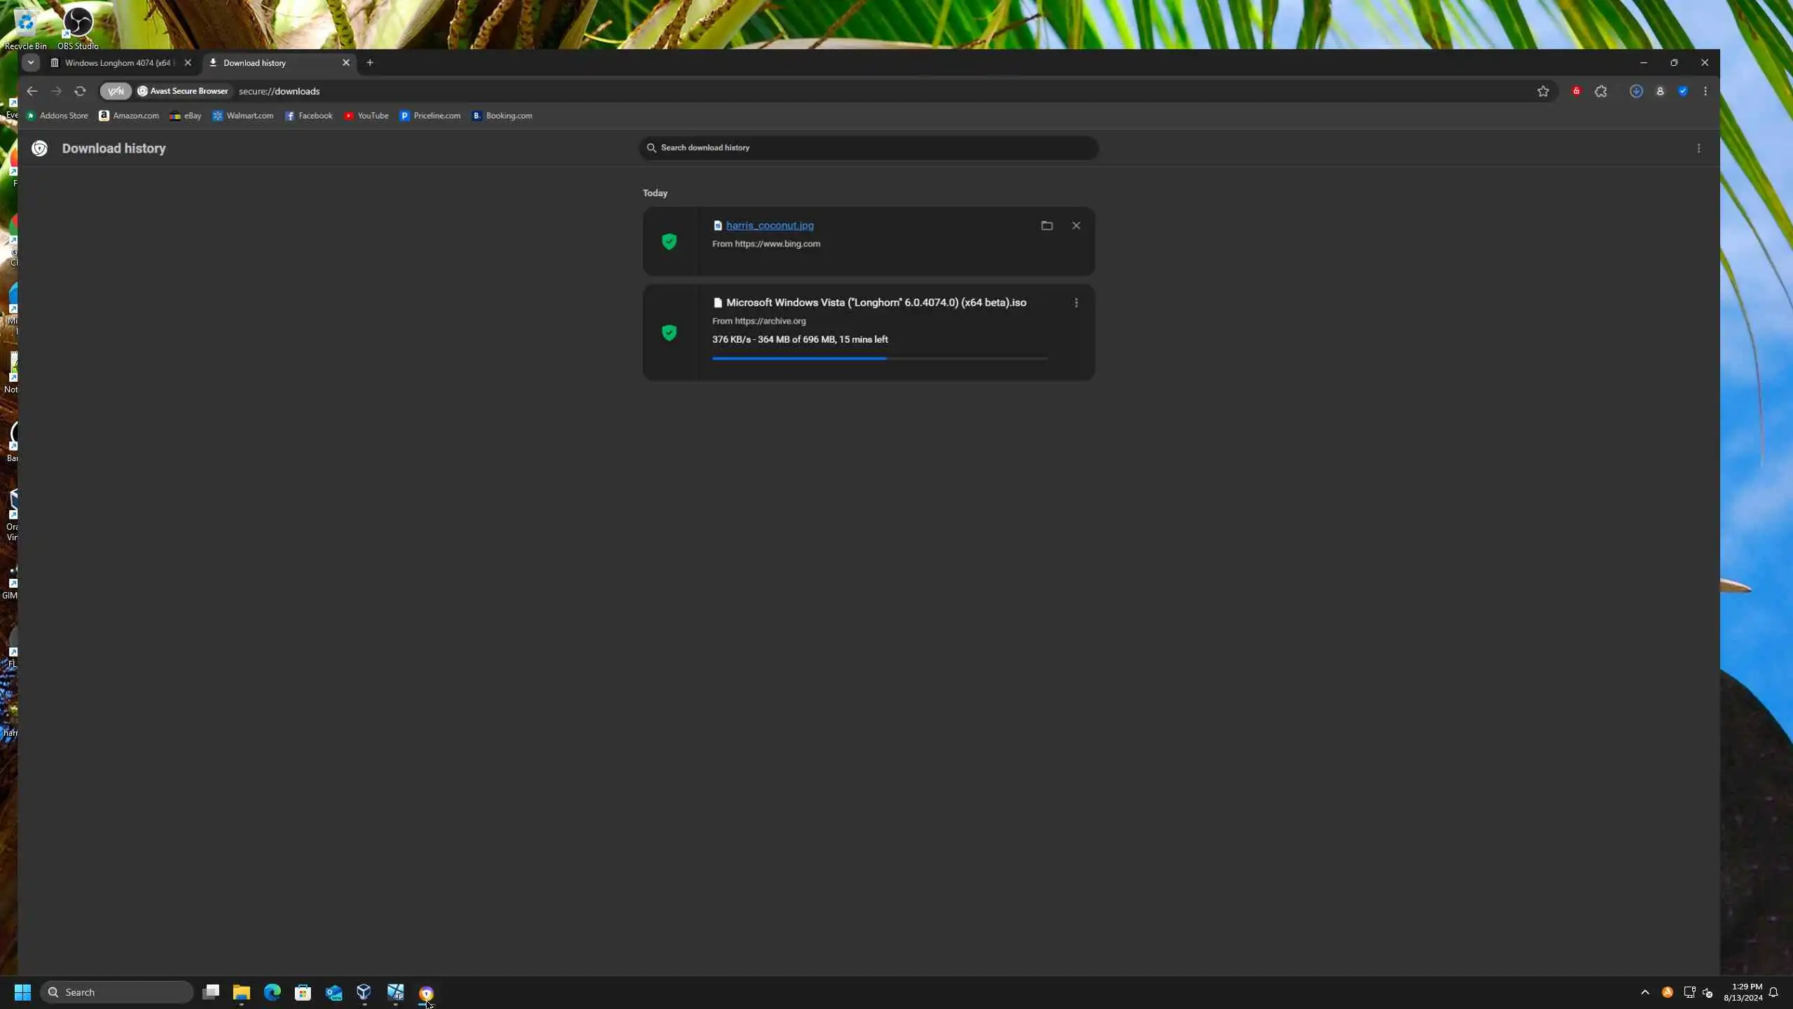Click the Longhorn ISO download progress bar

pyautogui.click(x=879, y=358)
